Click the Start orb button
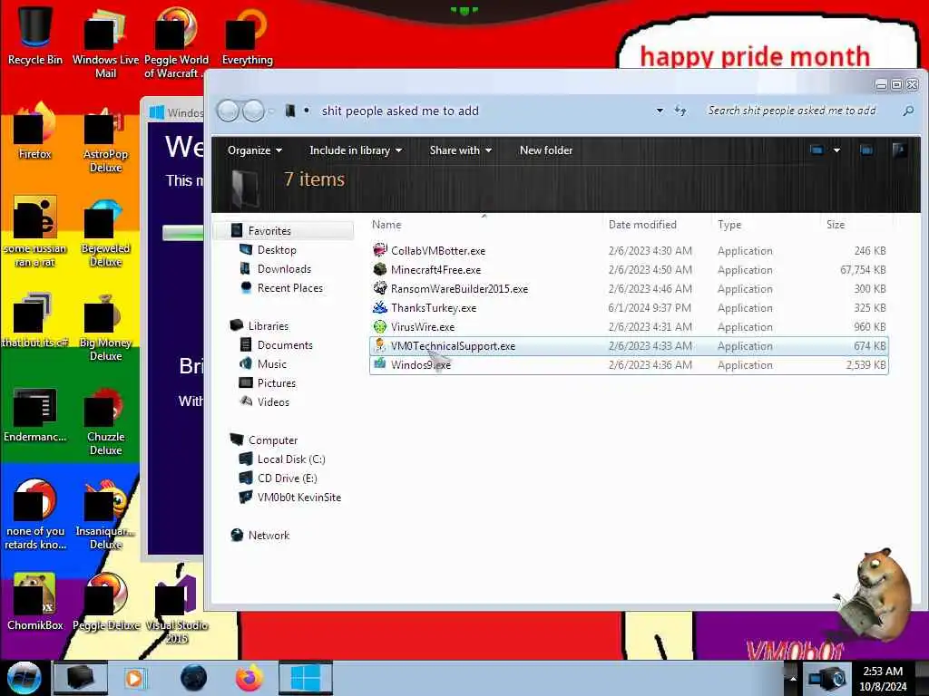Screen dimensions: 929x696 point(24,678)
